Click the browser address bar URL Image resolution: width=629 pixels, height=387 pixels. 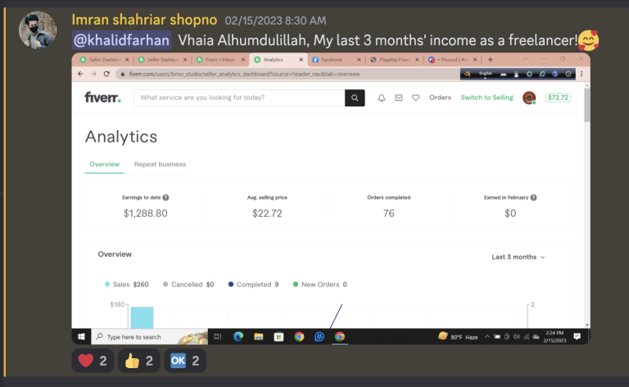(244, 74)
